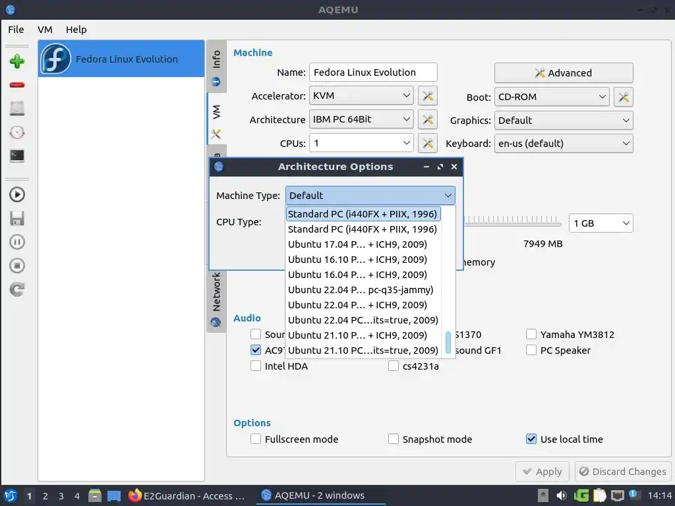Uncheck the AC97 audio checkbox

pyautogui.click(x=256, y=351)
